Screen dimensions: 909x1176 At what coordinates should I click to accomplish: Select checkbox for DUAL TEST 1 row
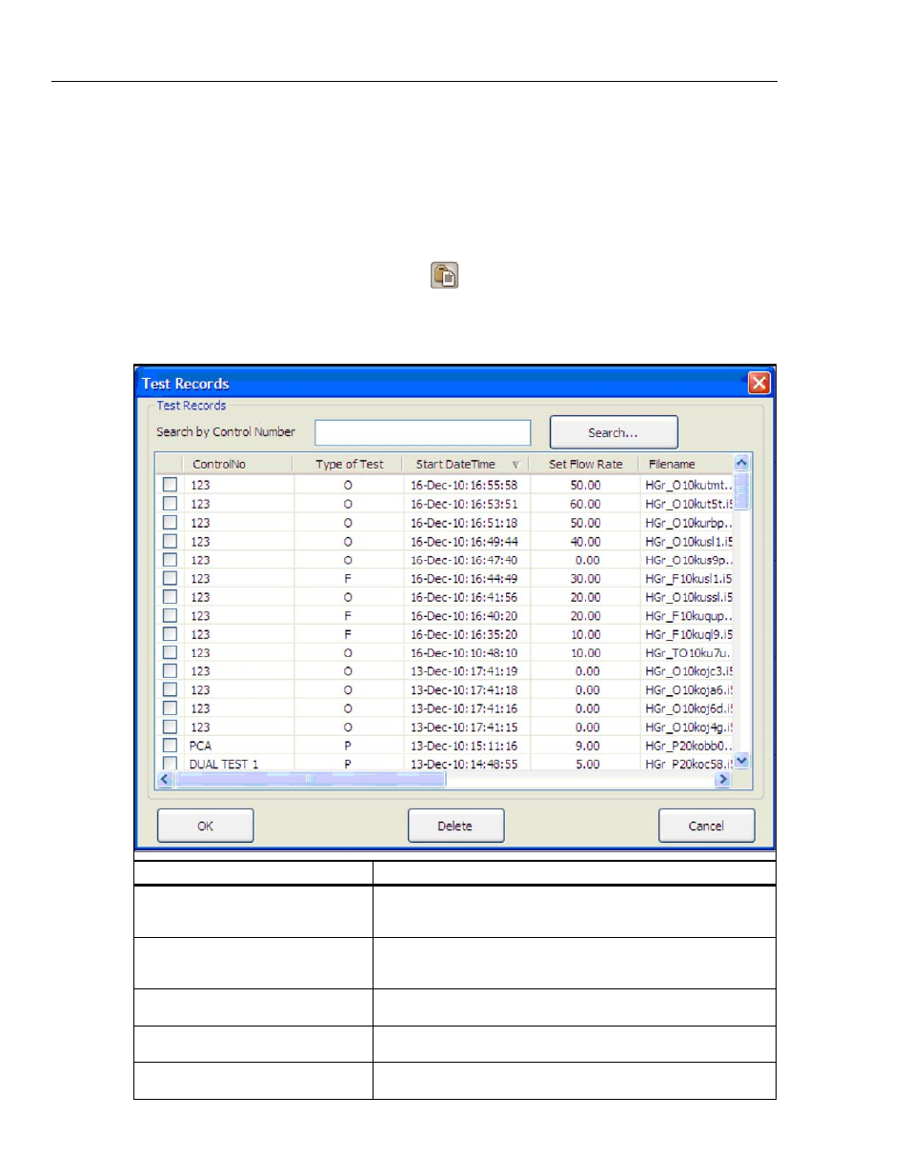170,763
